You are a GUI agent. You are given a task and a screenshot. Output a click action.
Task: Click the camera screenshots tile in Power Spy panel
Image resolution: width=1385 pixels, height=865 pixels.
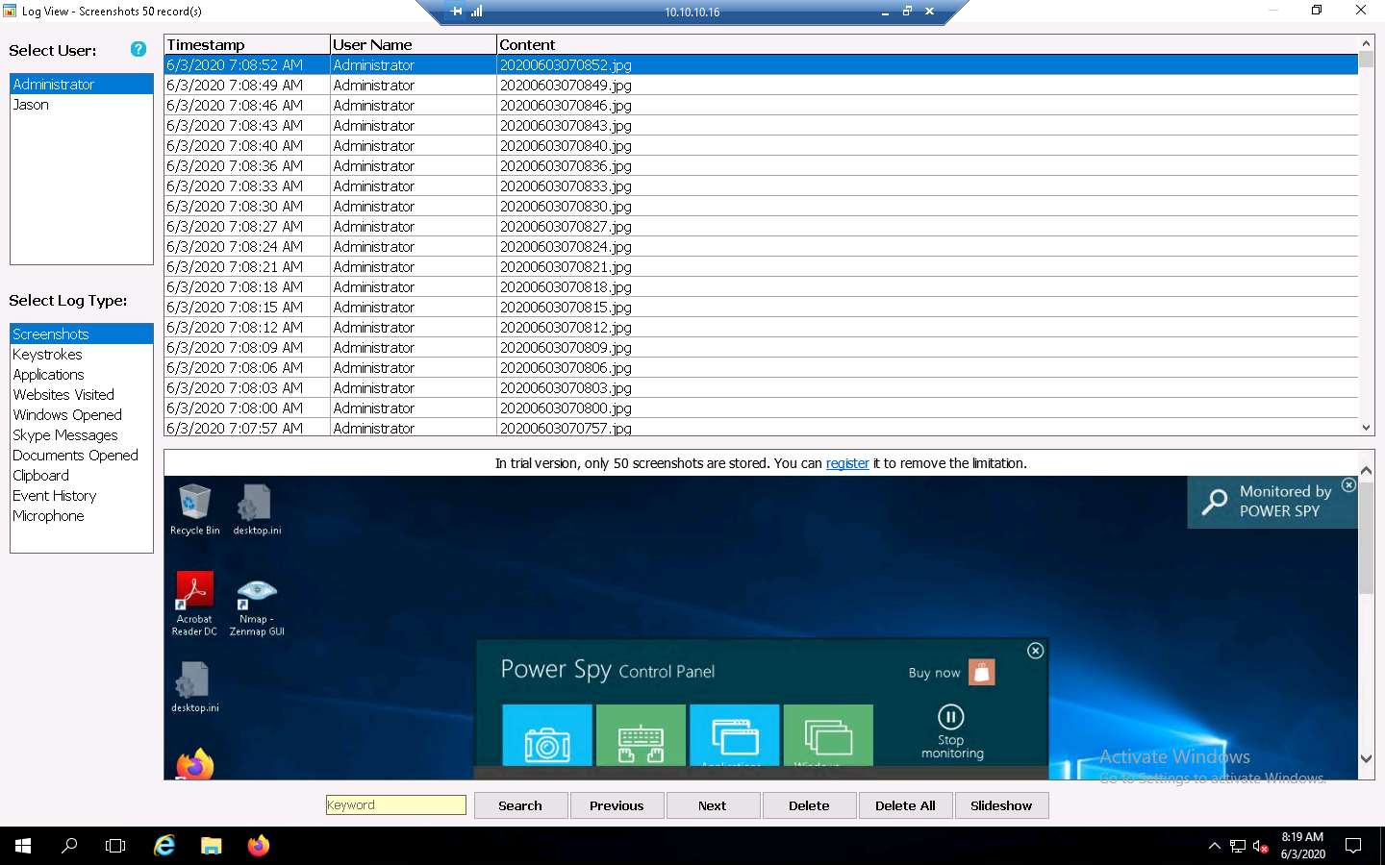coord(547,735)
